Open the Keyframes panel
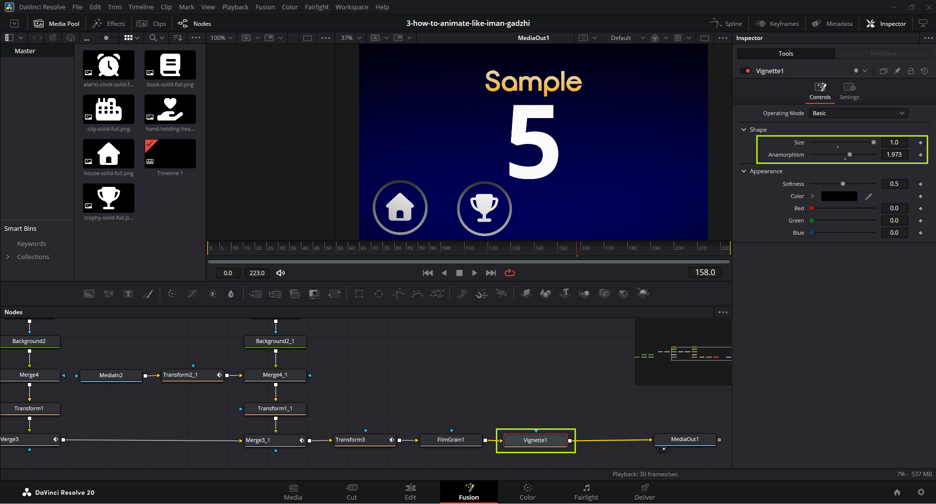936x504 pixels. (777, 23)
